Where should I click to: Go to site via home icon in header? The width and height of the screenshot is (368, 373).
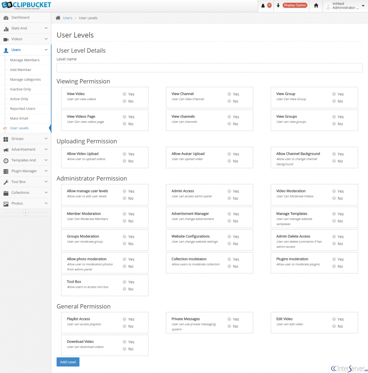[316, 5]
